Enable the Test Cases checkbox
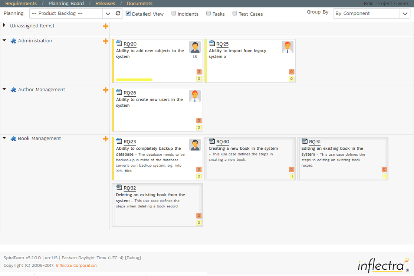 coord(235,13)
